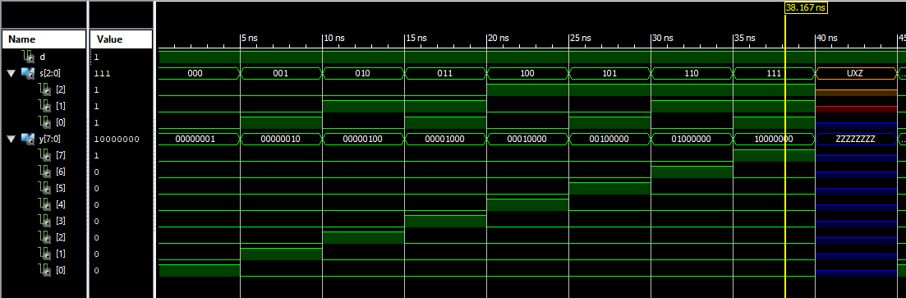
Task: Select the [1] bit icon under s[2:0]
Action: (x=44, y=106)
